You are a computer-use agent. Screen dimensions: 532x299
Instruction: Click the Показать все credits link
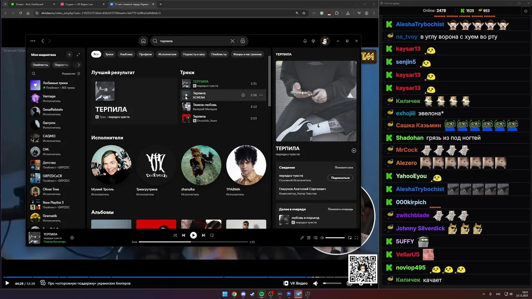click(344, 167)
